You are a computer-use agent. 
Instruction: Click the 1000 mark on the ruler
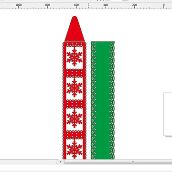(x=19, y=5)
